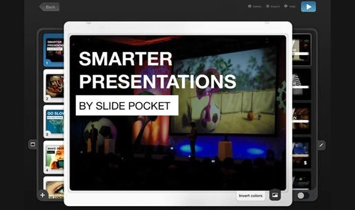Viewport: 355px width, 210px height.
Task: Select slide 2 thumbnail in the list
Action: click(x=54, y=86)
